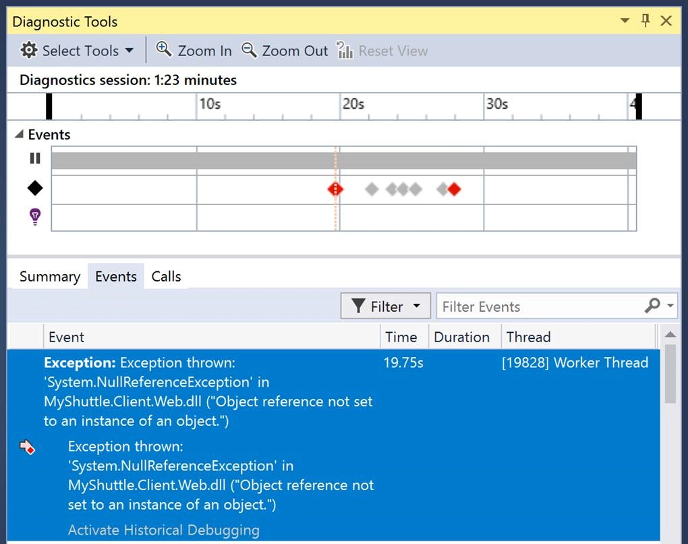Sort events by the Time column header
The image size is (688, 544).
[x=401, y=337]
